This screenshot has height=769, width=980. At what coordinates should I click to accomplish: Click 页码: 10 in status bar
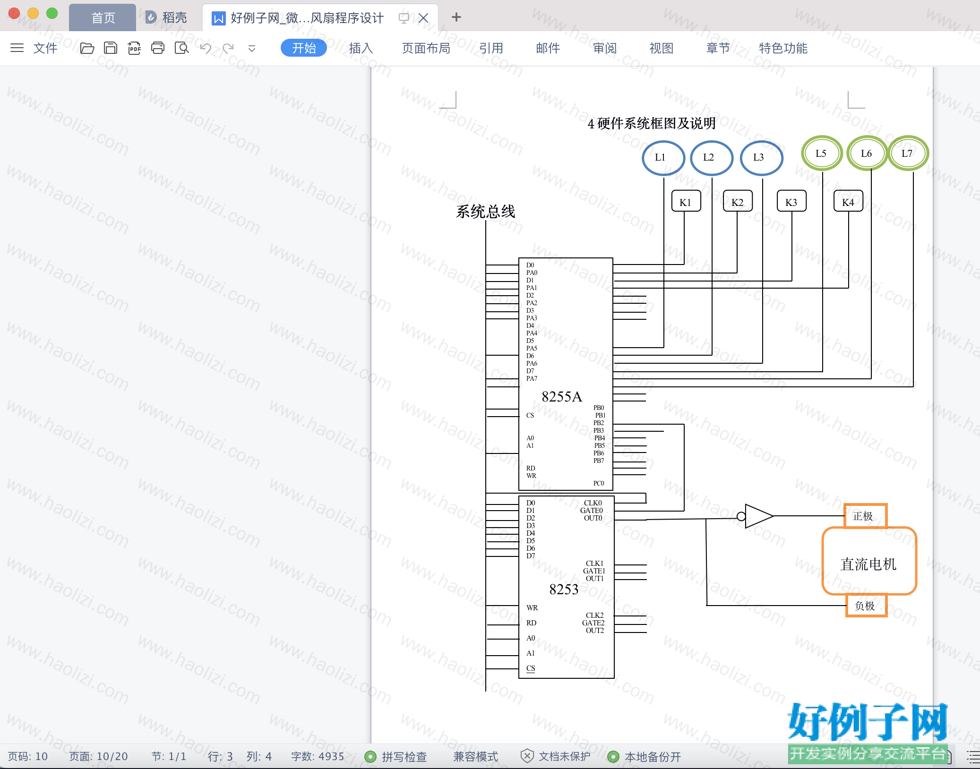(x=28, y=756)
